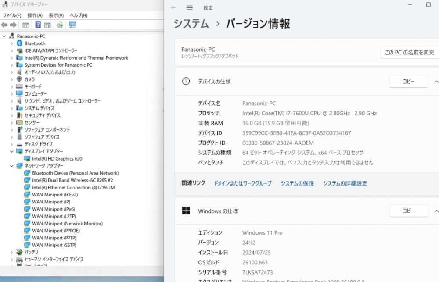
Task: Open the ファイル(F) menu
Action: pos(12,15)
